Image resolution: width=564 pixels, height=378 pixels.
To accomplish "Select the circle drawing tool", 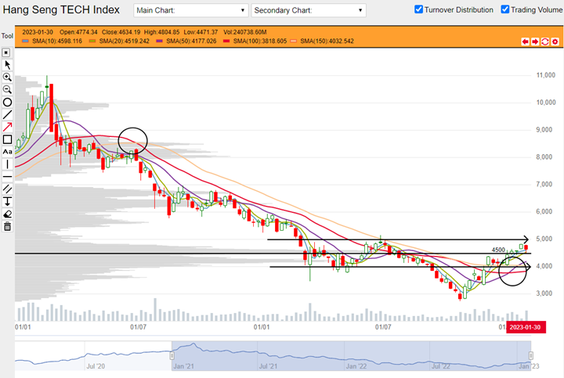I will coord(7,103).
